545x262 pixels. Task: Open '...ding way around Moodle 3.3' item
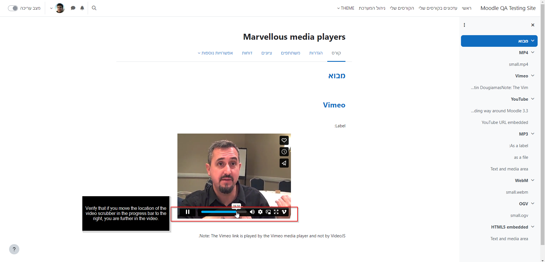[500, 111]
